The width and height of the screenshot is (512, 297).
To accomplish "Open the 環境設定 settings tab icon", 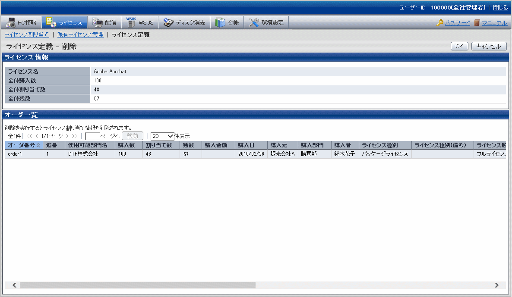I will [254, 22].
